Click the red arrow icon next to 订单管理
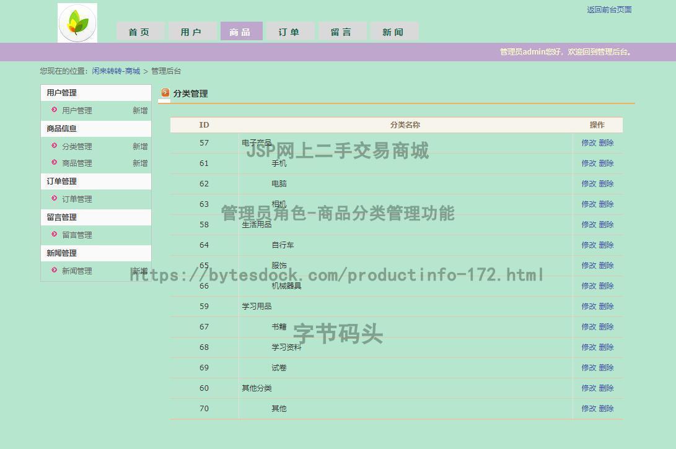 click(53, 199)
